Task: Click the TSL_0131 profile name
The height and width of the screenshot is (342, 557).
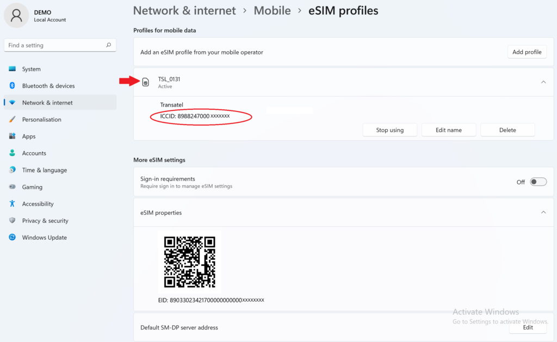Action: coord(169,79)
